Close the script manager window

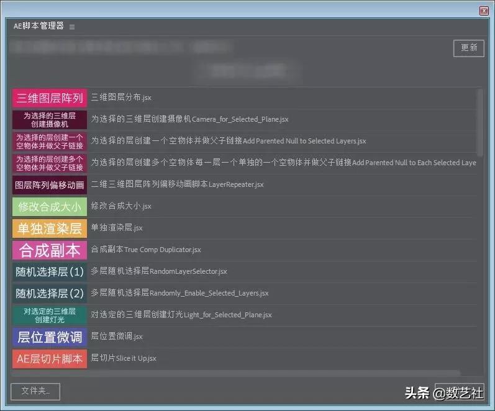[484, 11]
